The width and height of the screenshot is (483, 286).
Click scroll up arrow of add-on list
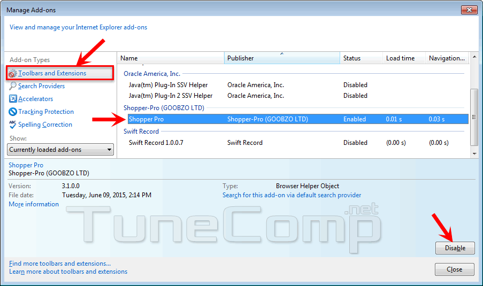pyautogui.click(x=474, y=57)
